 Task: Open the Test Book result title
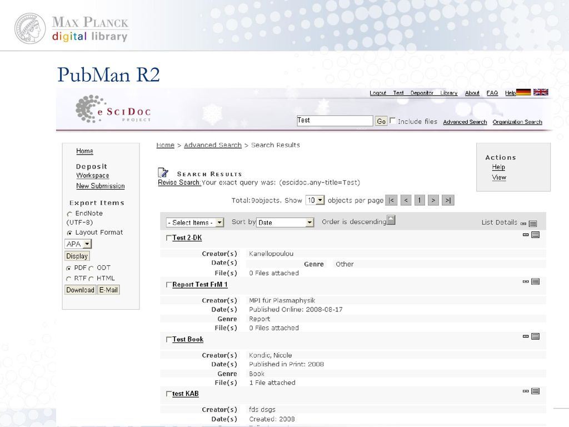(188, 340)
